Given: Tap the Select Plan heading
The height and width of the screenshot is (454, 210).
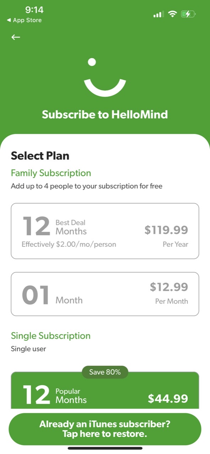Looking at the screenshot, I should pos(40,156).
